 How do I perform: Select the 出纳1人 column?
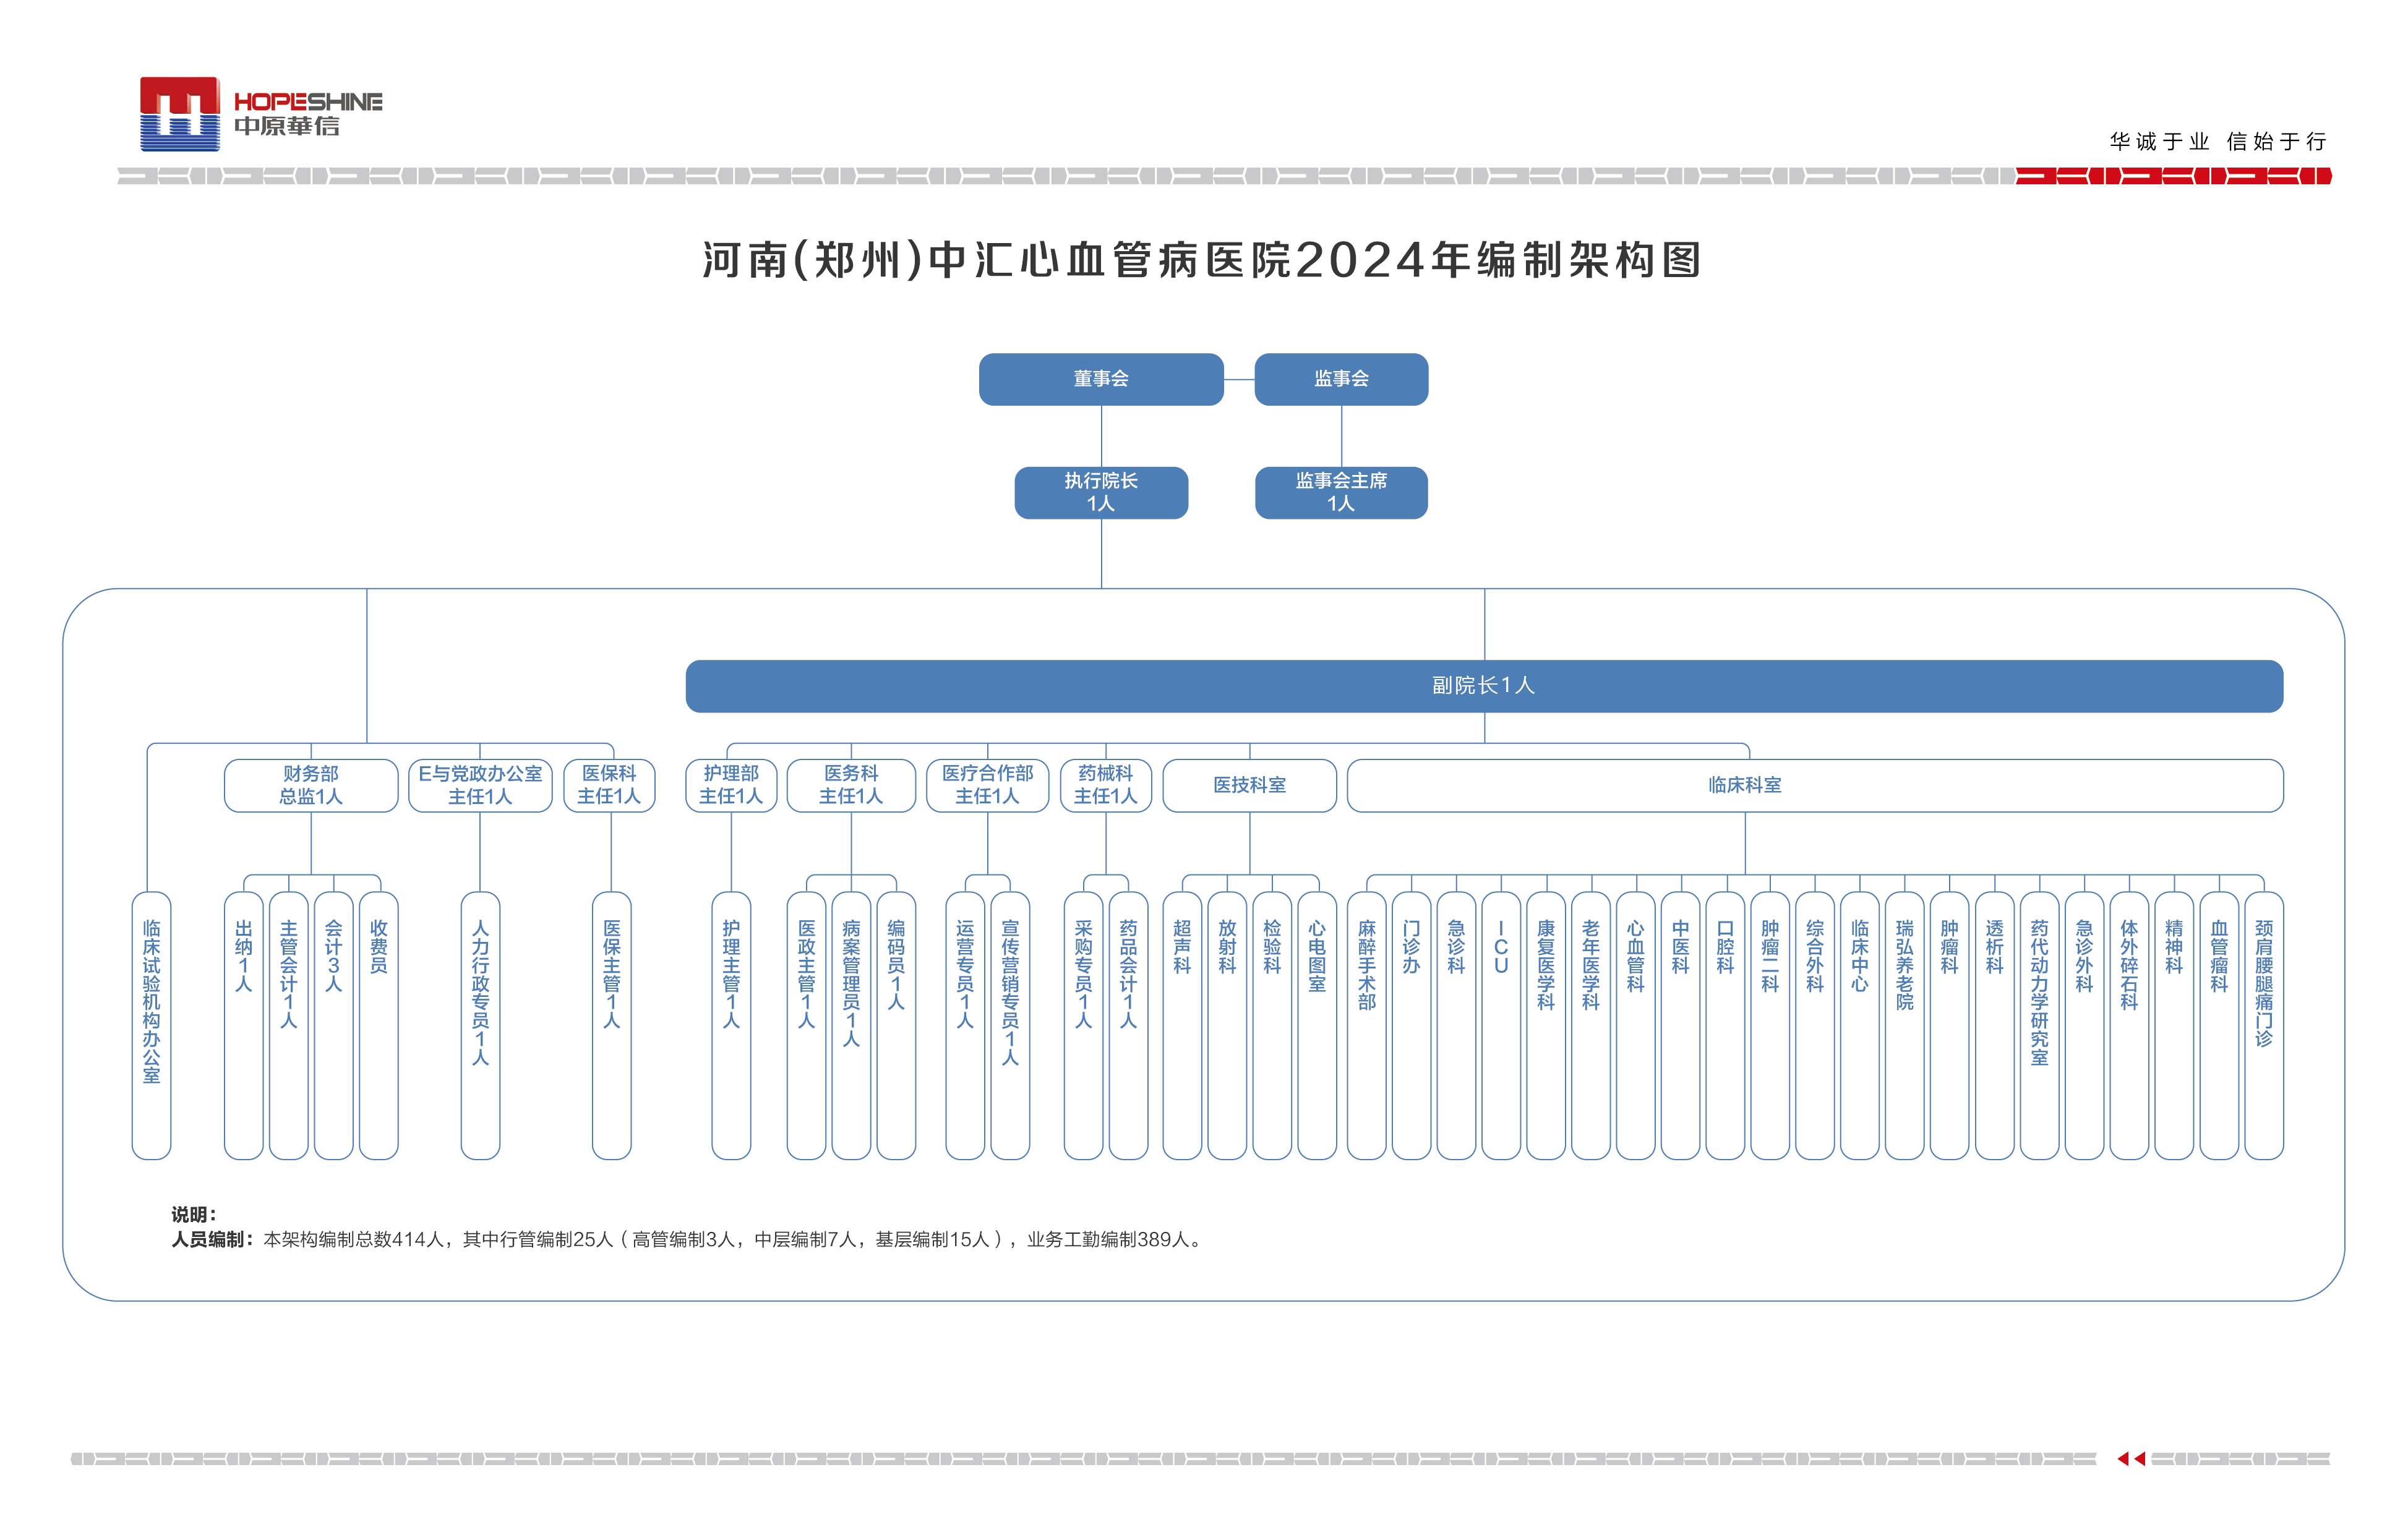point(243,1026)
